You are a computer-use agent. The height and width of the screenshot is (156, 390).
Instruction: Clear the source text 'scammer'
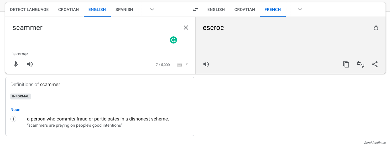186,28
